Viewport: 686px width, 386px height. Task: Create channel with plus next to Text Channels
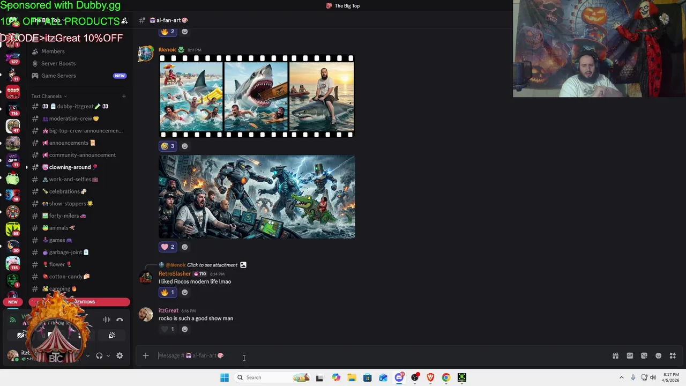coord(124,96)
